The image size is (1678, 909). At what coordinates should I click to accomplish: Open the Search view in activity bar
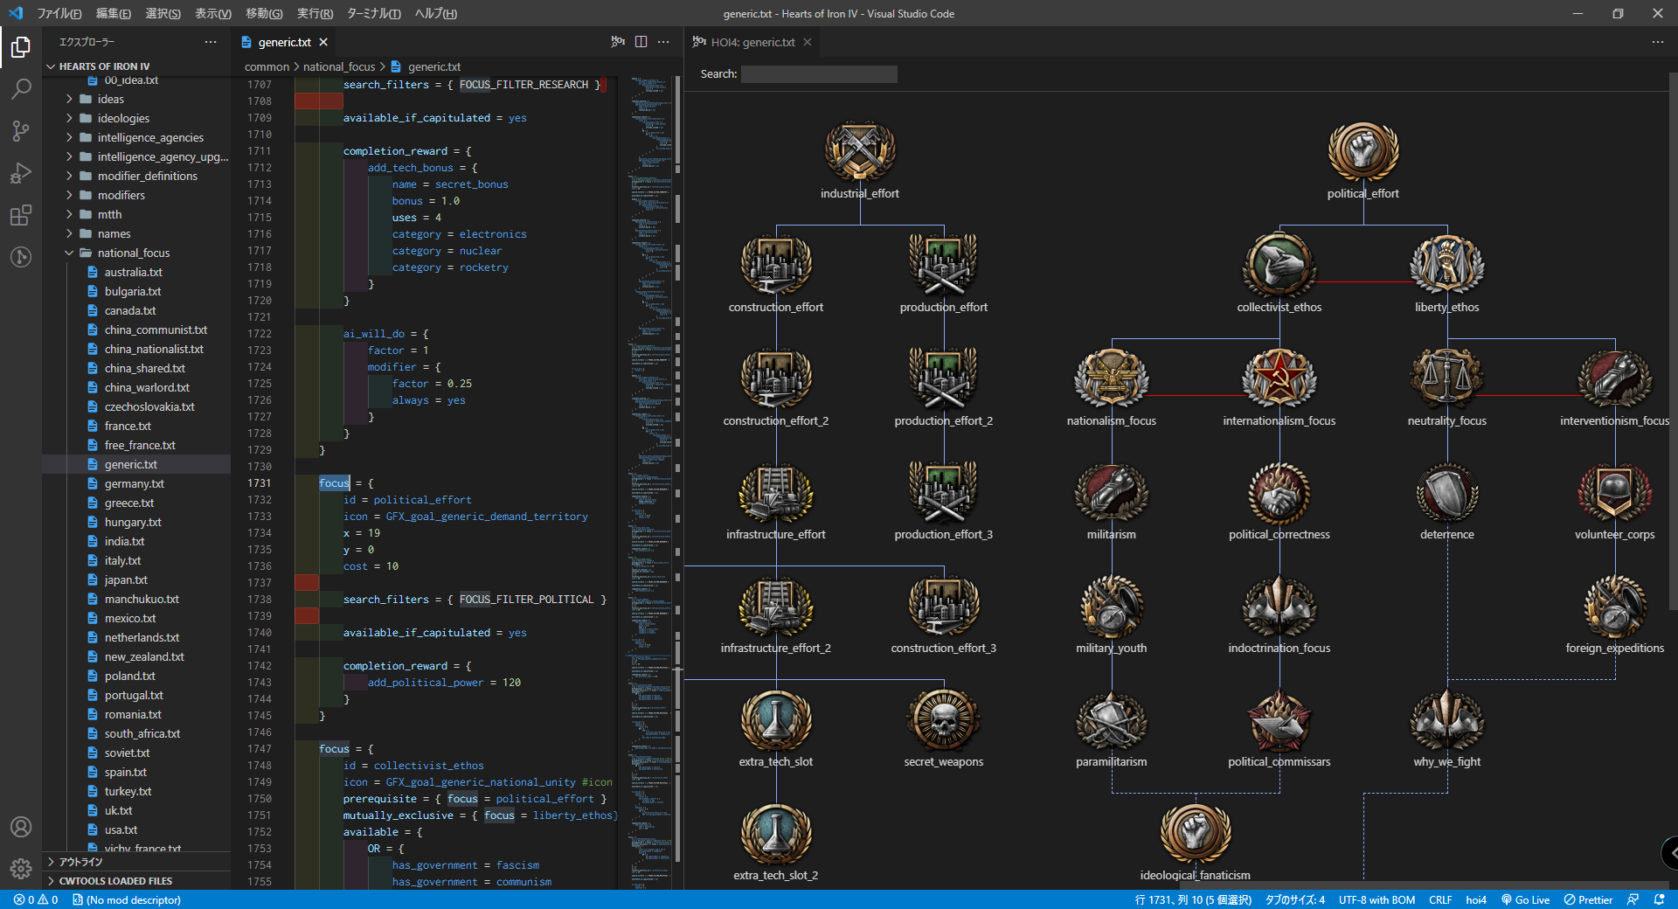[x=21, y=89]
